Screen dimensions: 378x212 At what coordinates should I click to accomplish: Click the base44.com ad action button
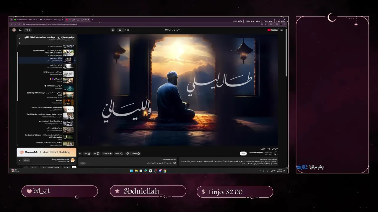coord(27,160)
